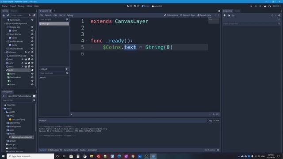This screenshot has width=283, height=159.
Task: Open Online Docs link
Action: [171, 15]
